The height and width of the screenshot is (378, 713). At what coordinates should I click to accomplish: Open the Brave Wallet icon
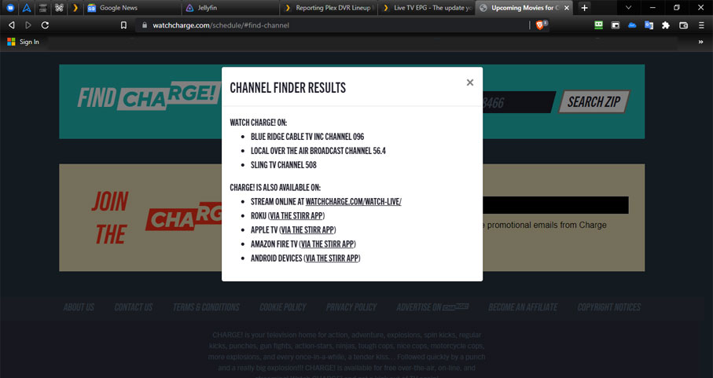pyautogui.click(x=683, y=25)
